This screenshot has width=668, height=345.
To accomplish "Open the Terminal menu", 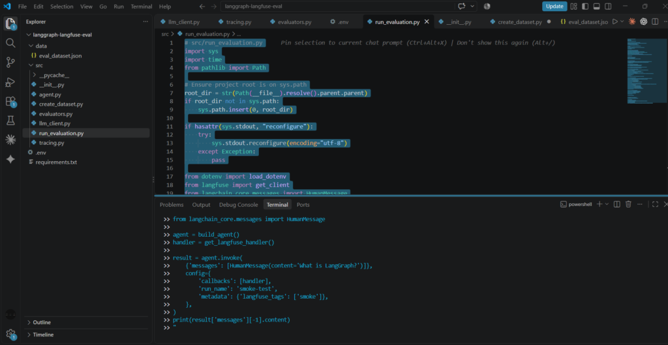I will click(142, 7).
